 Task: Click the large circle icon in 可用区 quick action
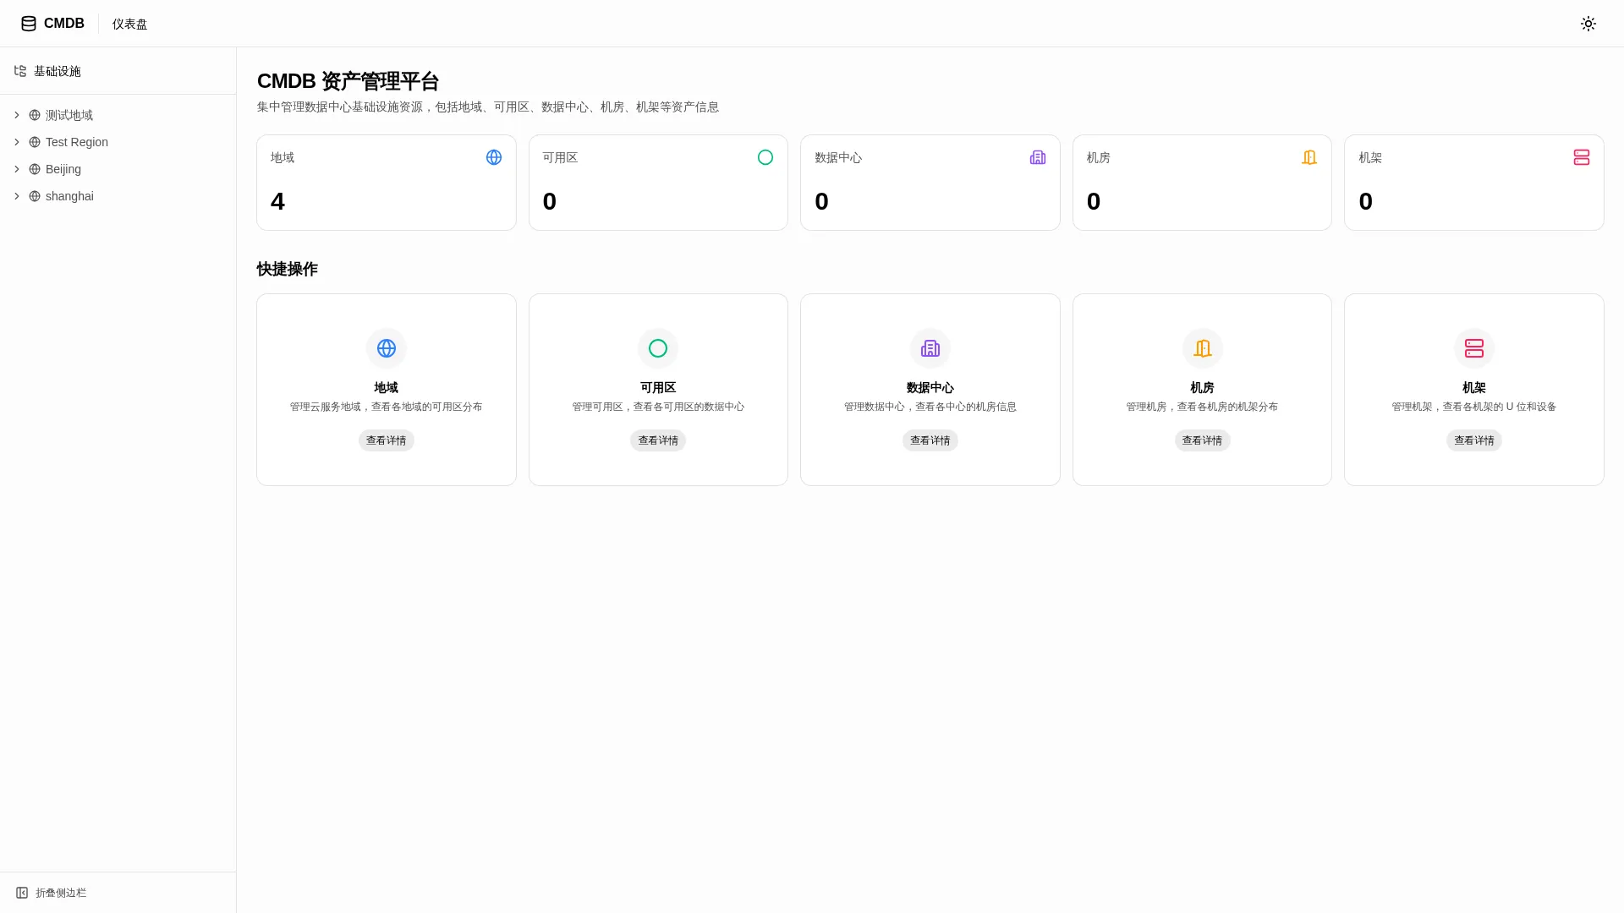tap(658, 348)
